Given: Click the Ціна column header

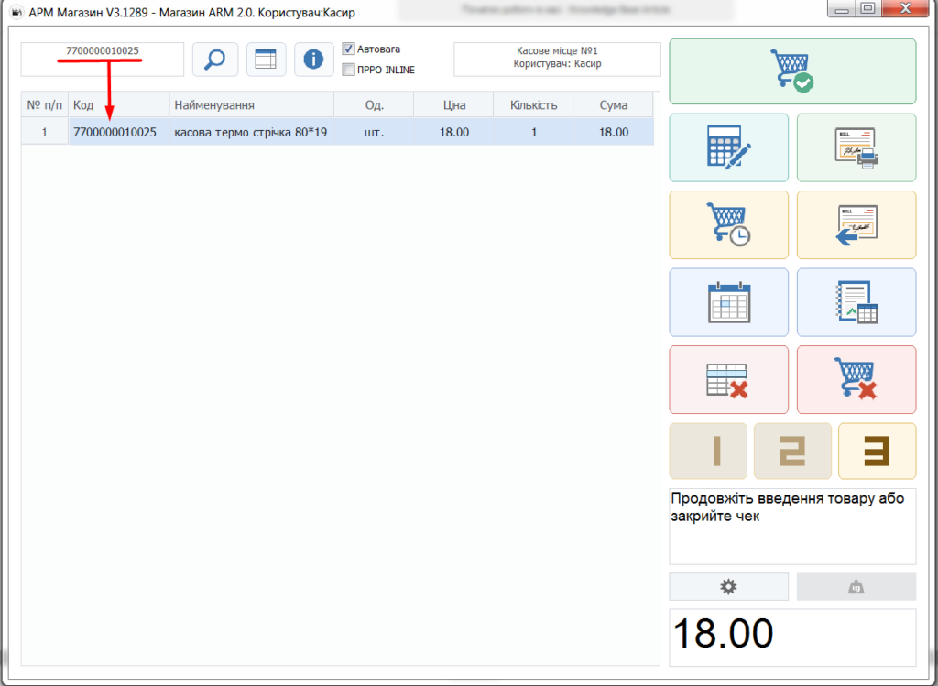Looking at the screenshot, I should tap(454, 105).
